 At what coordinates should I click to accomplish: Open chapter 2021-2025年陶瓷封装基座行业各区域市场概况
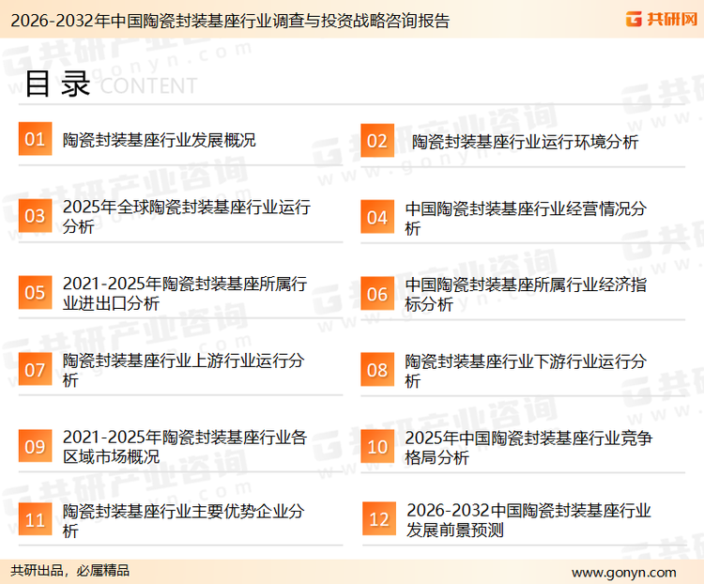tap(185, 447)
